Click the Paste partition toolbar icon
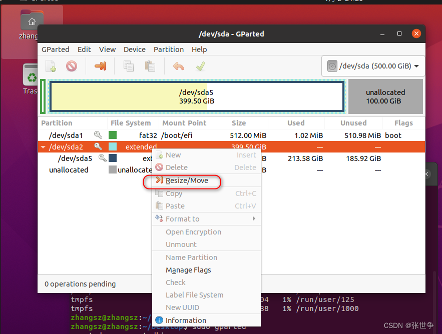442x334 pixels. (150, 66)
